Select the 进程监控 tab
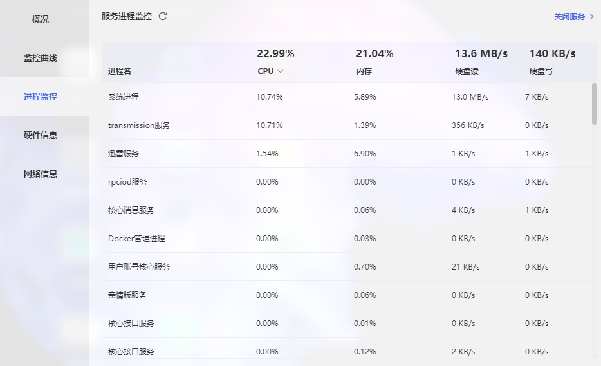 41,96
